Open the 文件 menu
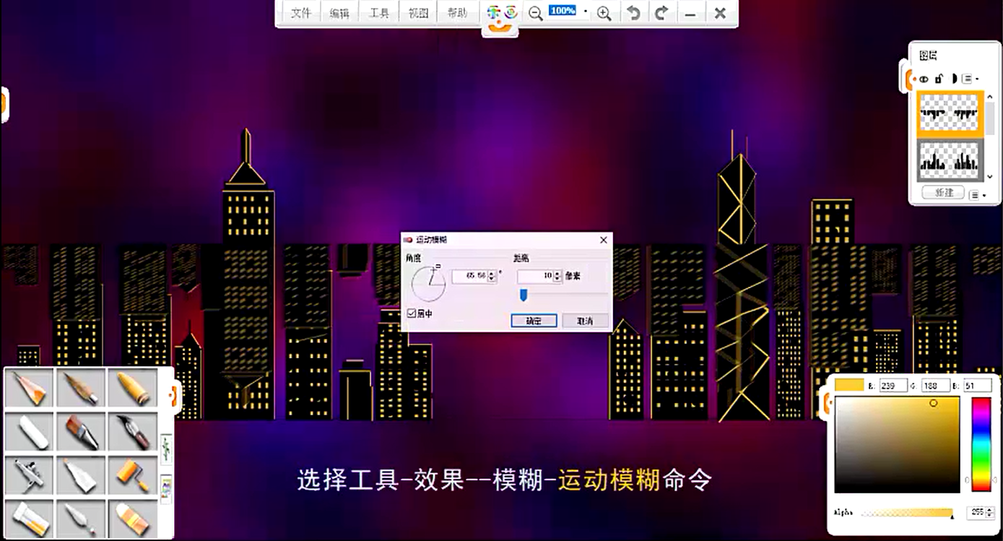Viewport: 1003px width, 541px height. [x=301, y=14]
